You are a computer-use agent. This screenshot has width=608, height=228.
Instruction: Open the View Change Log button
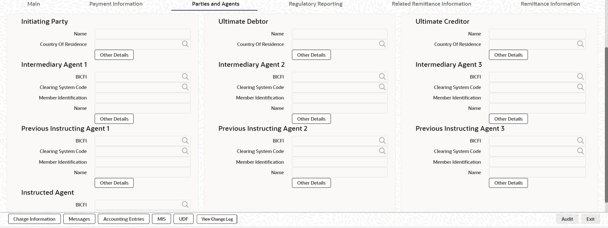coord(217,219)
